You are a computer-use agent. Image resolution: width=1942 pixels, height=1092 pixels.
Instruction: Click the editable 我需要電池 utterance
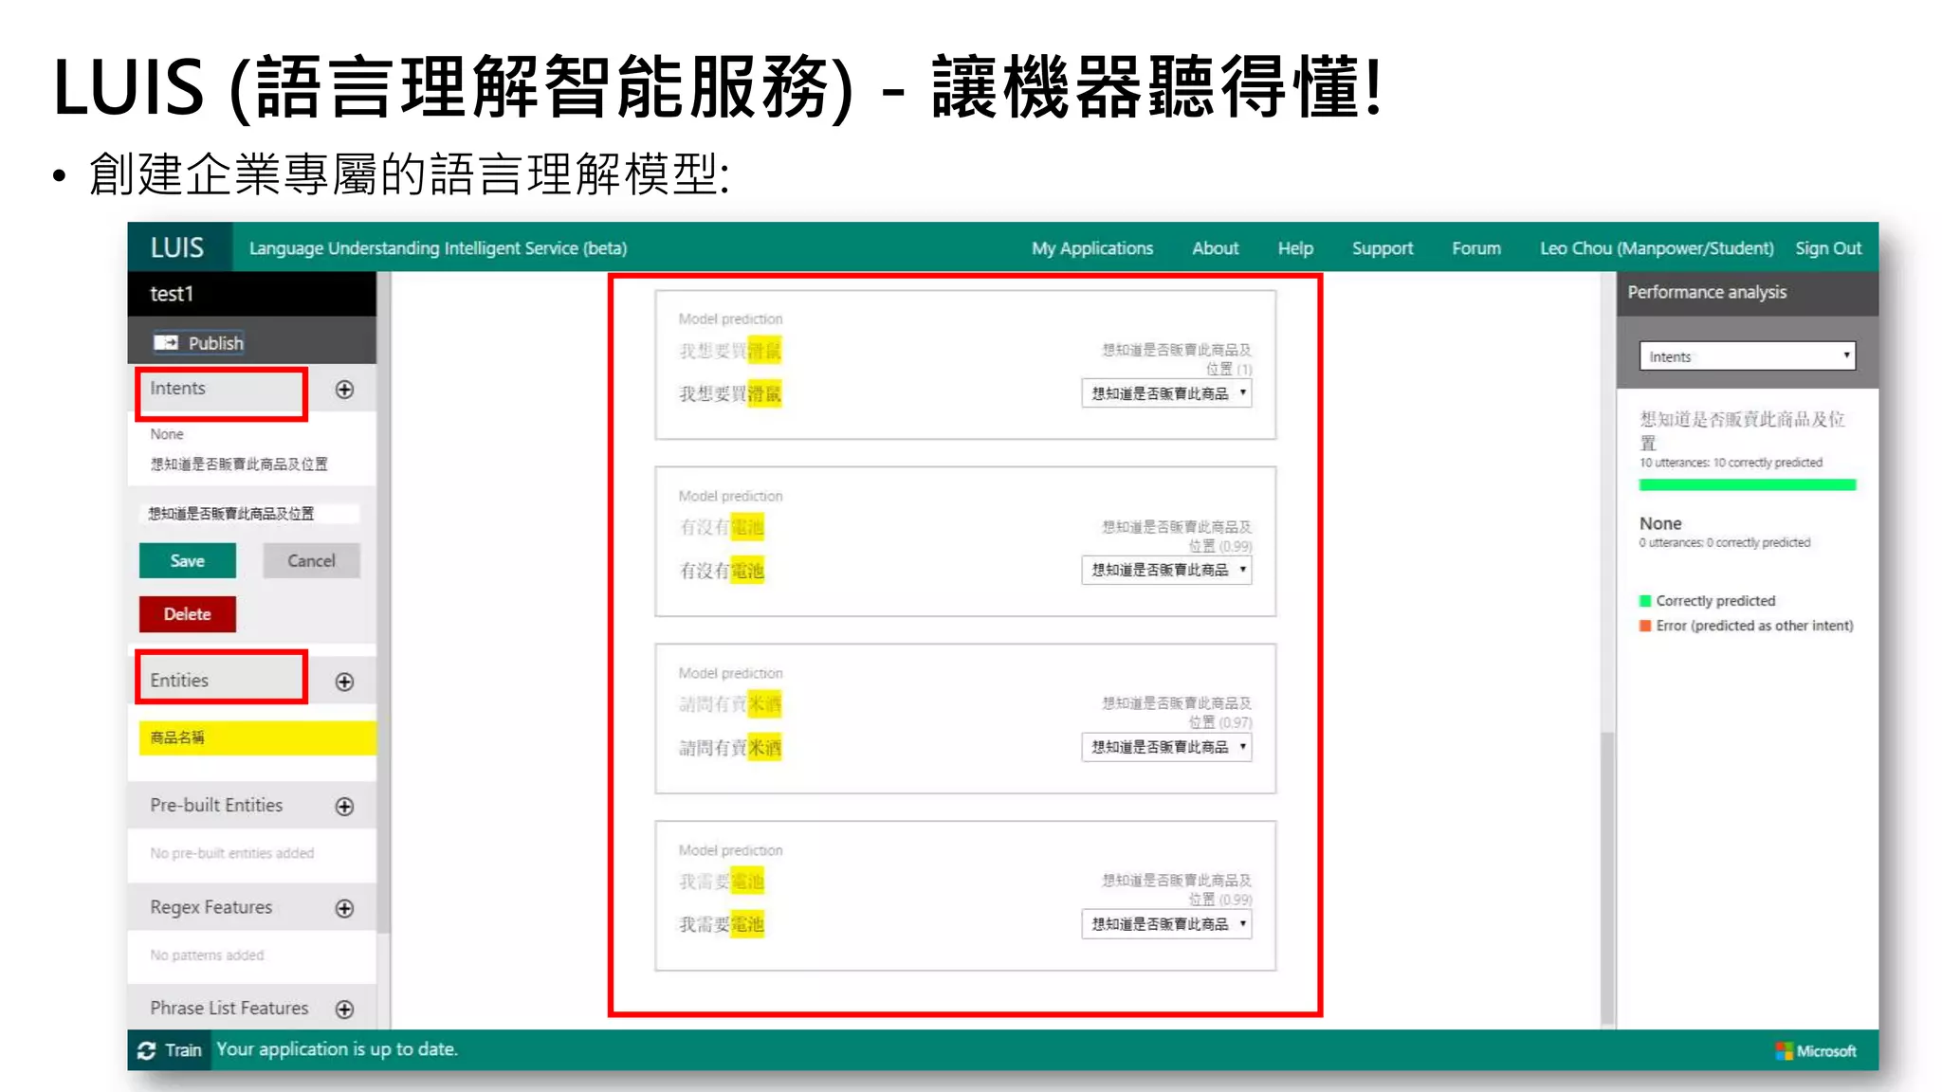pos(722,925)
